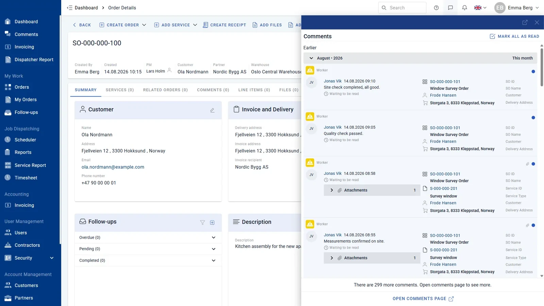Switch to Services (0) tab
The image size is (544, 306).
pos(120,90)
